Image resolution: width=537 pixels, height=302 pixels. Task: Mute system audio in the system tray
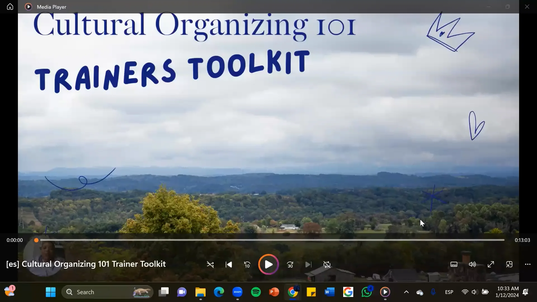475,292
